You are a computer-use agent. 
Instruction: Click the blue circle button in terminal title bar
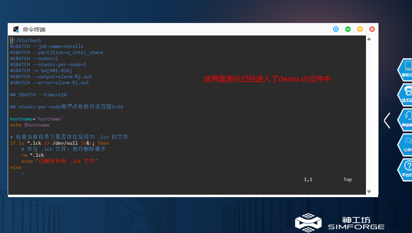(336, 29)
